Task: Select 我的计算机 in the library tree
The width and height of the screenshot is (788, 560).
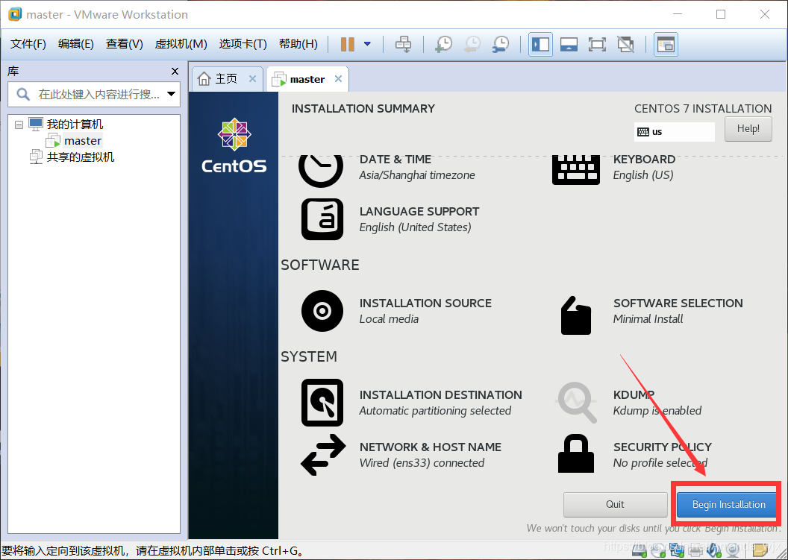Action: click(x=75, y=124)
